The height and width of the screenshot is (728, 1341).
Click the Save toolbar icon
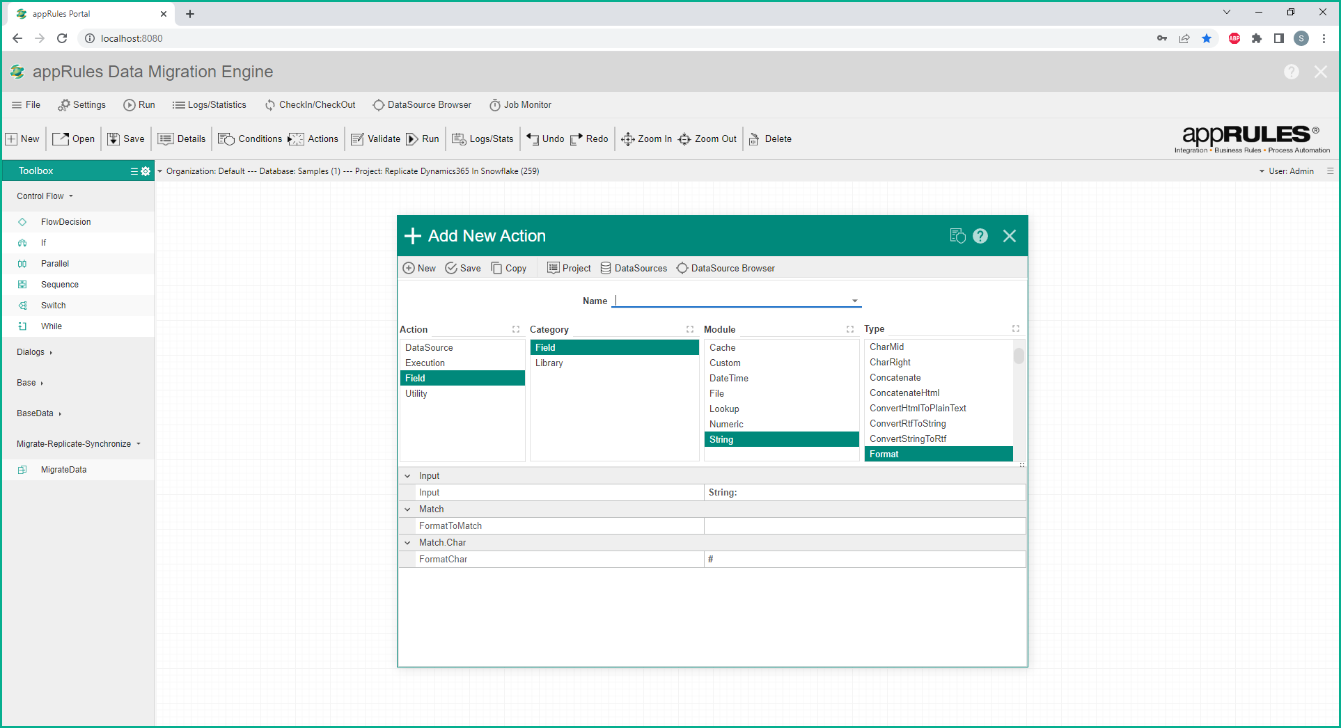(x=113, y=139)
